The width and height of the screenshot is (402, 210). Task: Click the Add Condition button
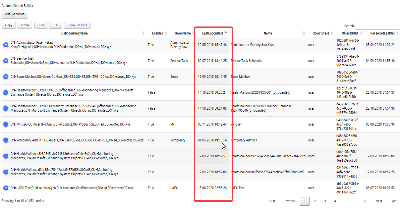(x=15, y=14)
